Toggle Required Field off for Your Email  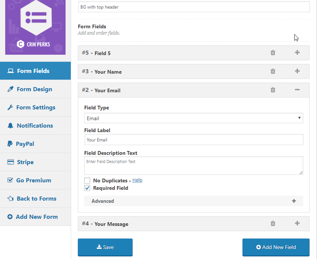[87, 188]
